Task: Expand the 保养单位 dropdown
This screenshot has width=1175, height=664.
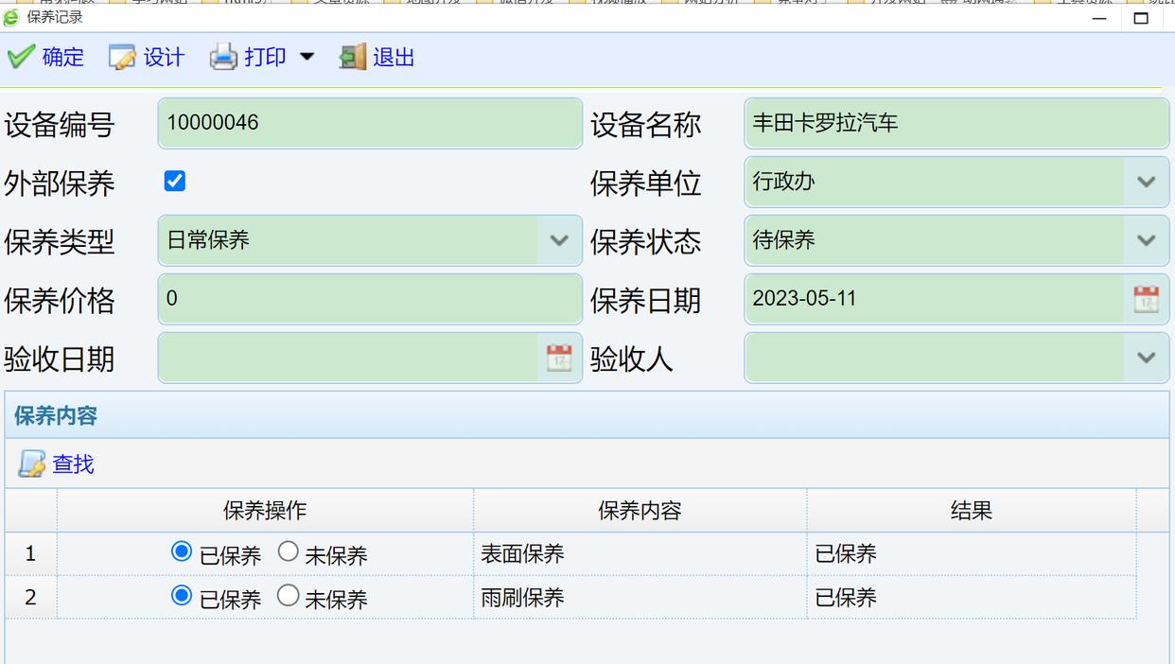Action: [x=1146, y=182]
